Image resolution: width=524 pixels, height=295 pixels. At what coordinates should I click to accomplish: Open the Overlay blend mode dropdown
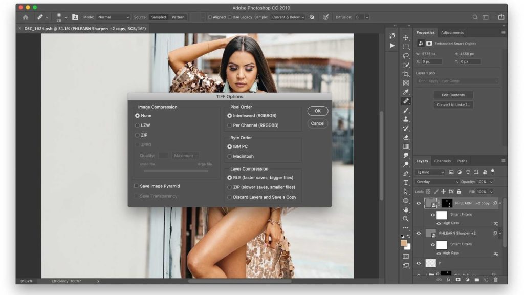438,182
